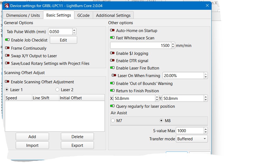The height and width of the screenshot is (165, 259).
Task: Click Edit button for Job Checklist
Action: (x=63, y=40)
